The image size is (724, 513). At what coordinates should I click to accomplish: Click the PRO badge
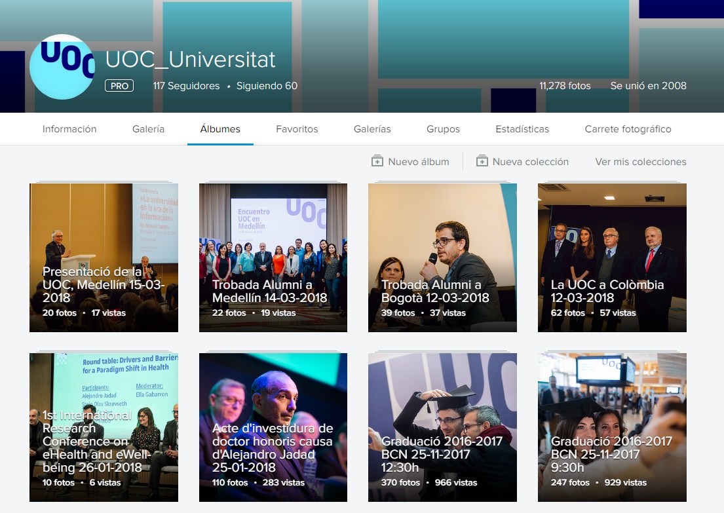pyautogui.click(x=119, y=86)
